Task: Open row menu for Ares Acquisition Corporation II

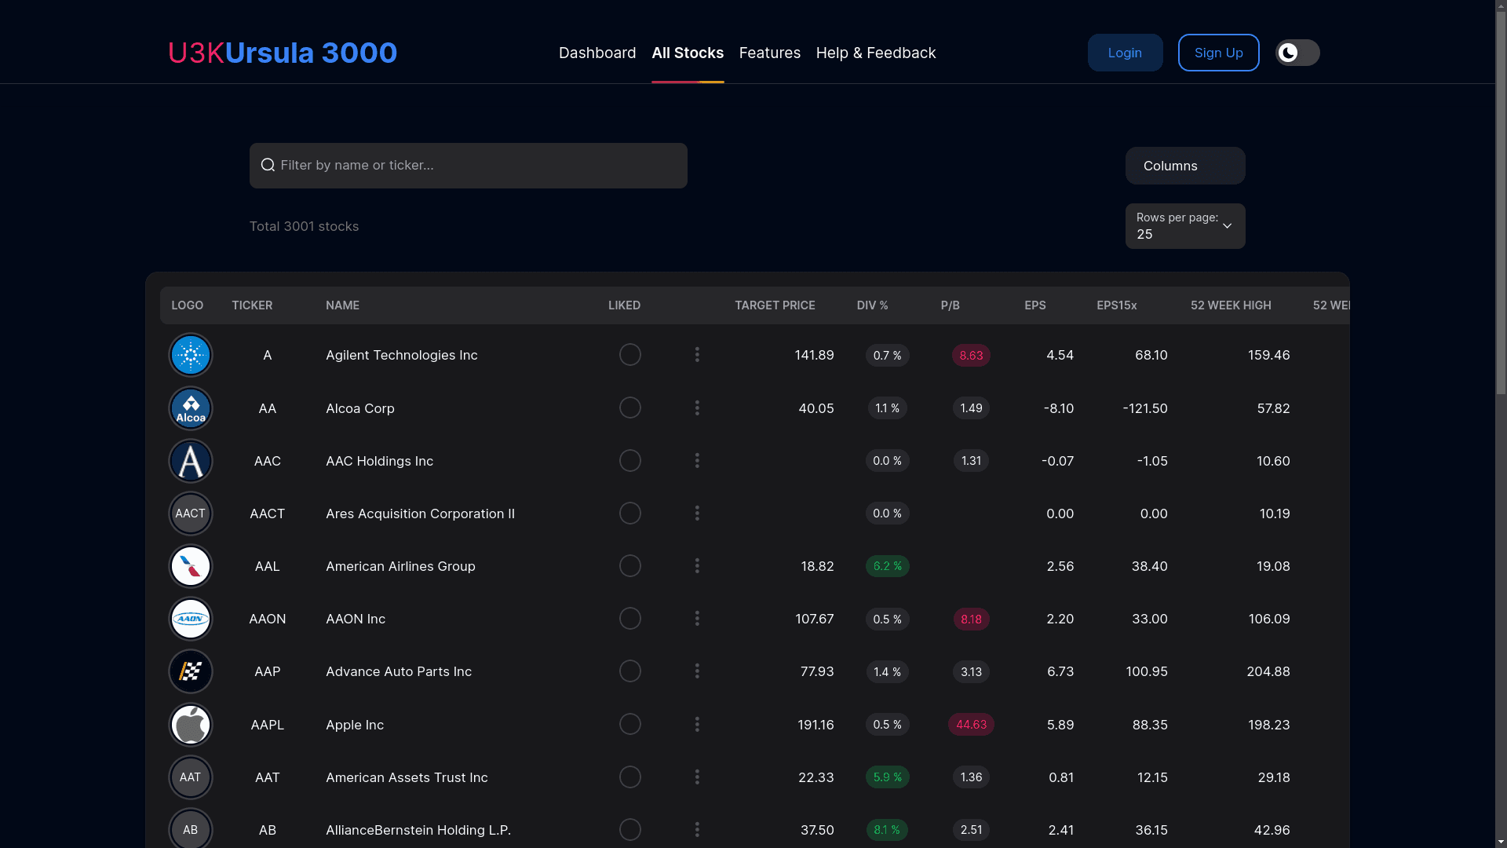Action: pyautogui.click(x=697, y=514)
